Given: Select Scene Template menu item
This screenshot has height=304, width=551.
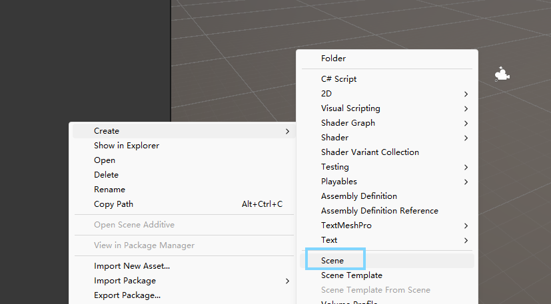Looking at the screenshot, I should point(352,275).
